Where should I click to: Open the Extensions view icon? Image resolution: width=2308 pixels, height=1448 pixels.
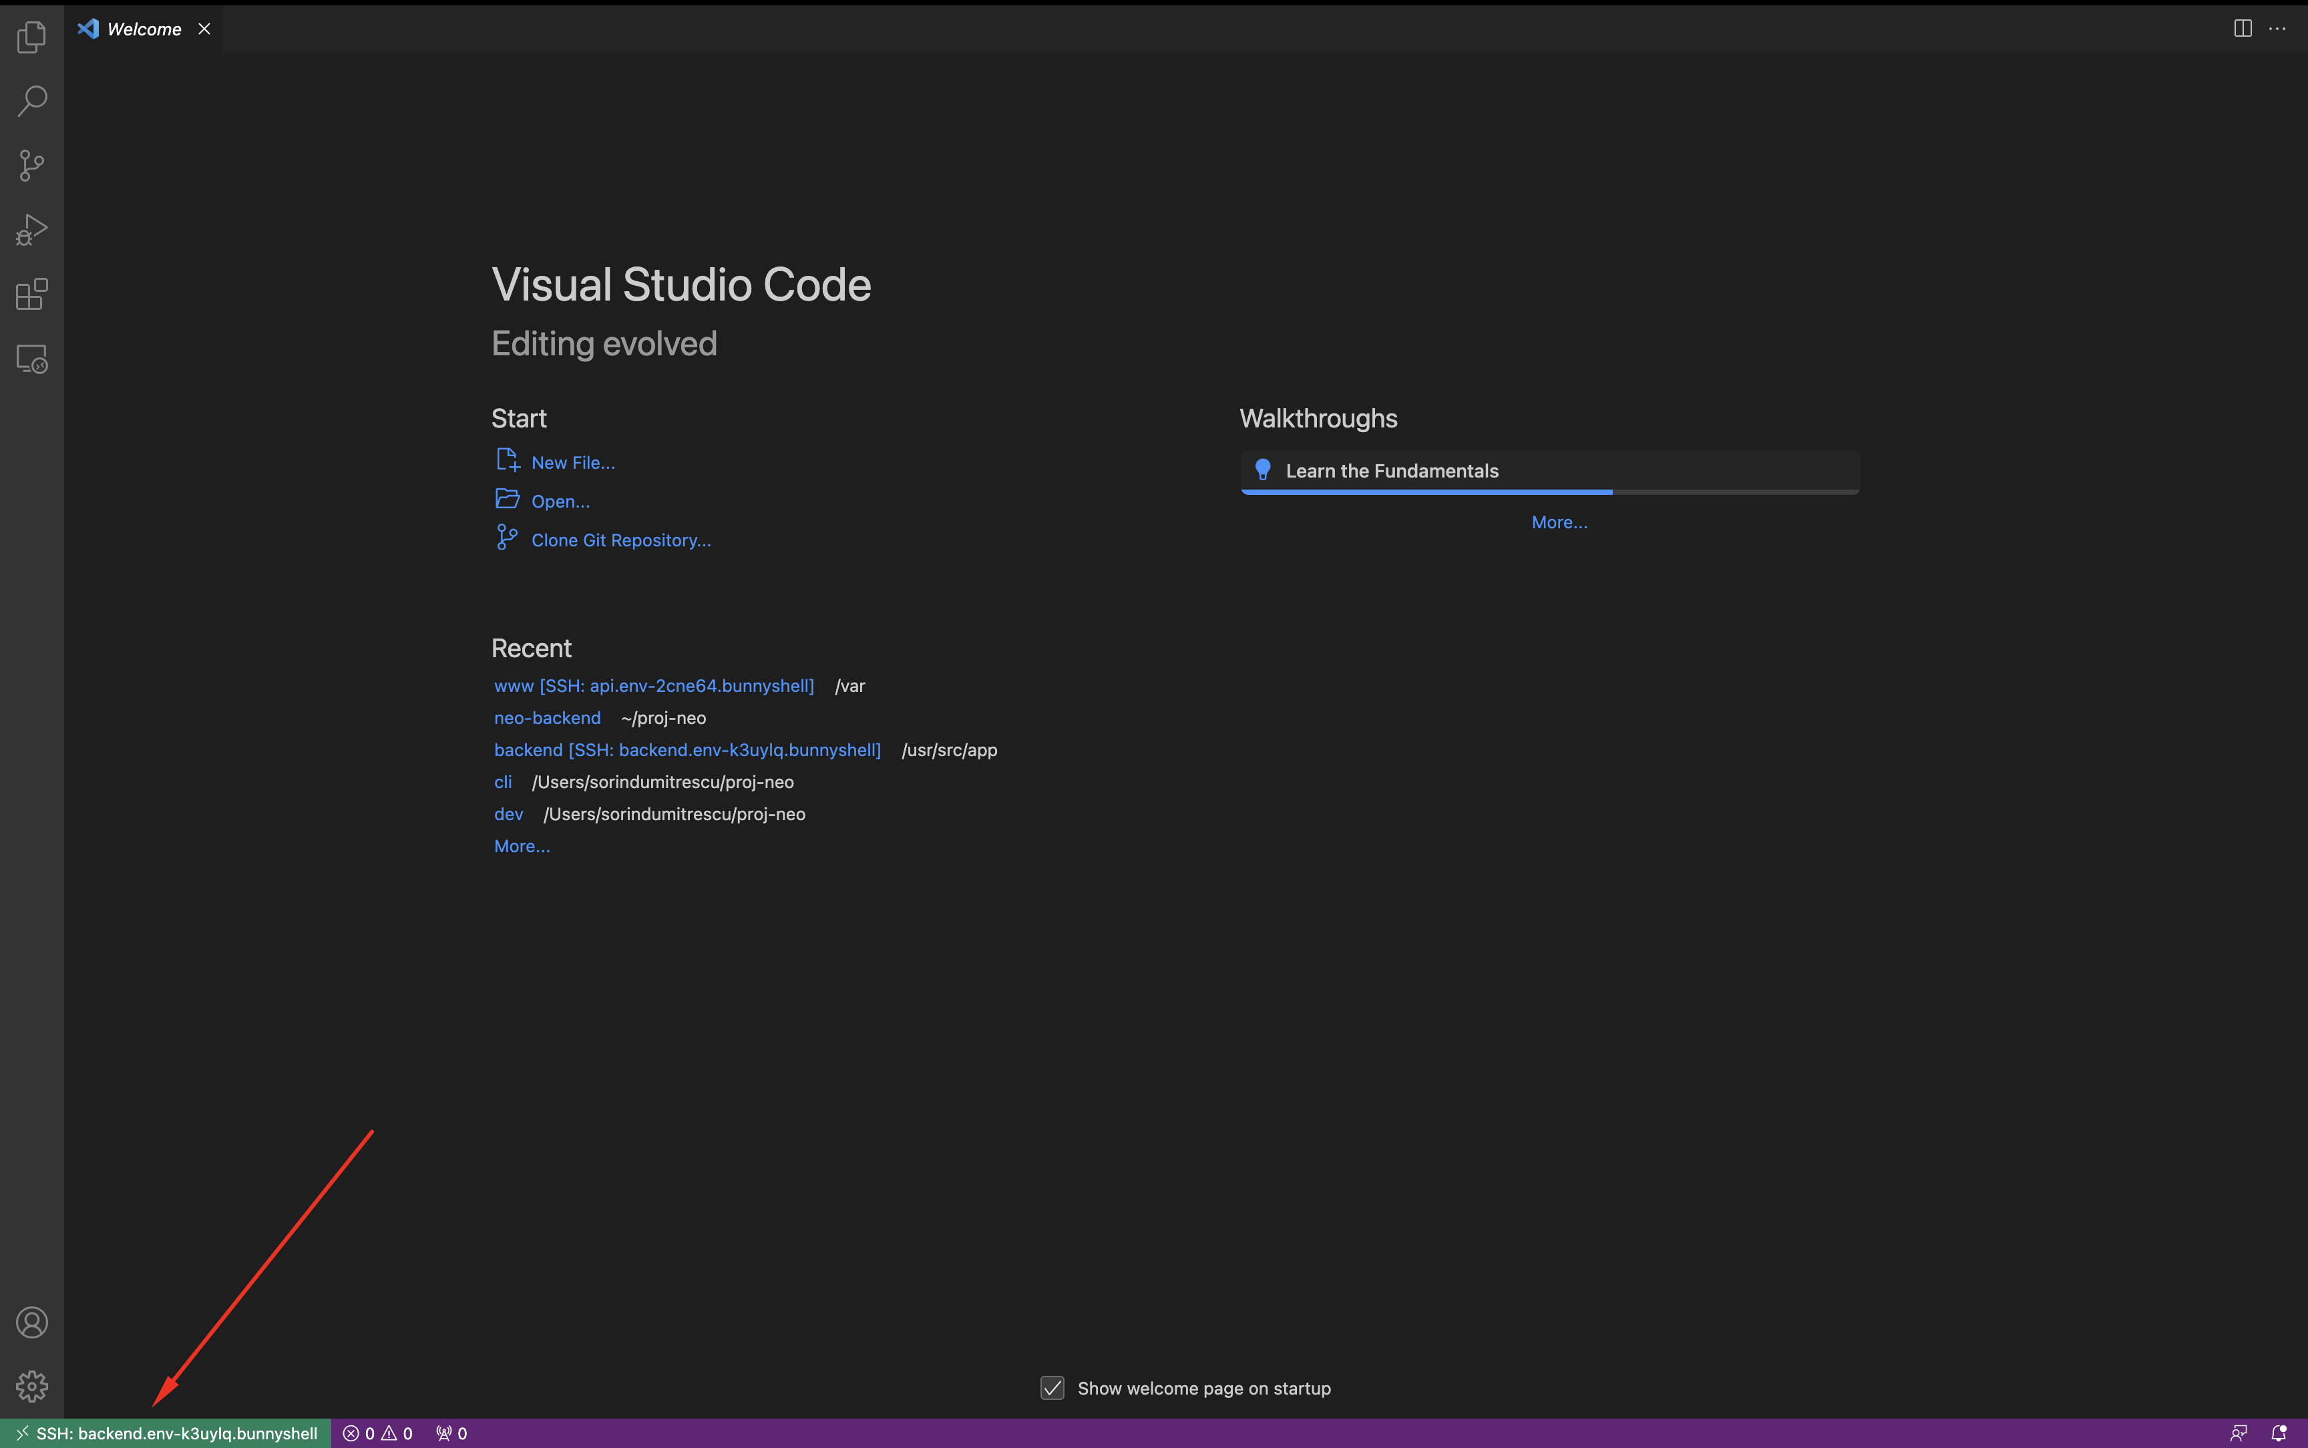31,294
